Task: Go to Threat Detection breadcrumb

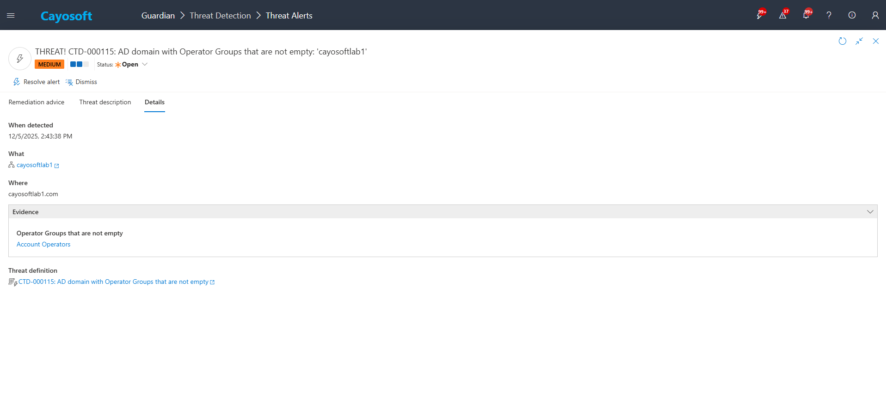Action: click(x=220, y=16)
